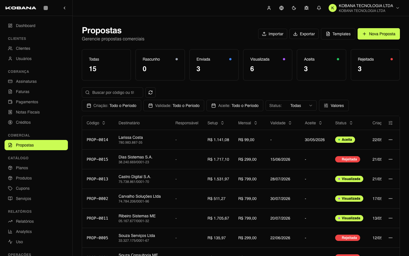Image resolution: width=409 pixels, height=256 pixels.
Task: Click the Rejeitada badge on PROP-0015
Action: 348,159
